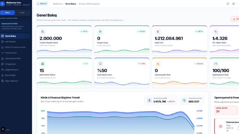
Task: Click the Genel Bakış page heading
Action: click(47, 15)
